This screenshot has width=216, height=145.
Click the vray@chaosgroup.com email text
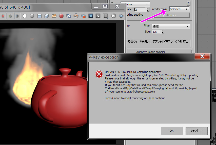(x=141, y=92)
